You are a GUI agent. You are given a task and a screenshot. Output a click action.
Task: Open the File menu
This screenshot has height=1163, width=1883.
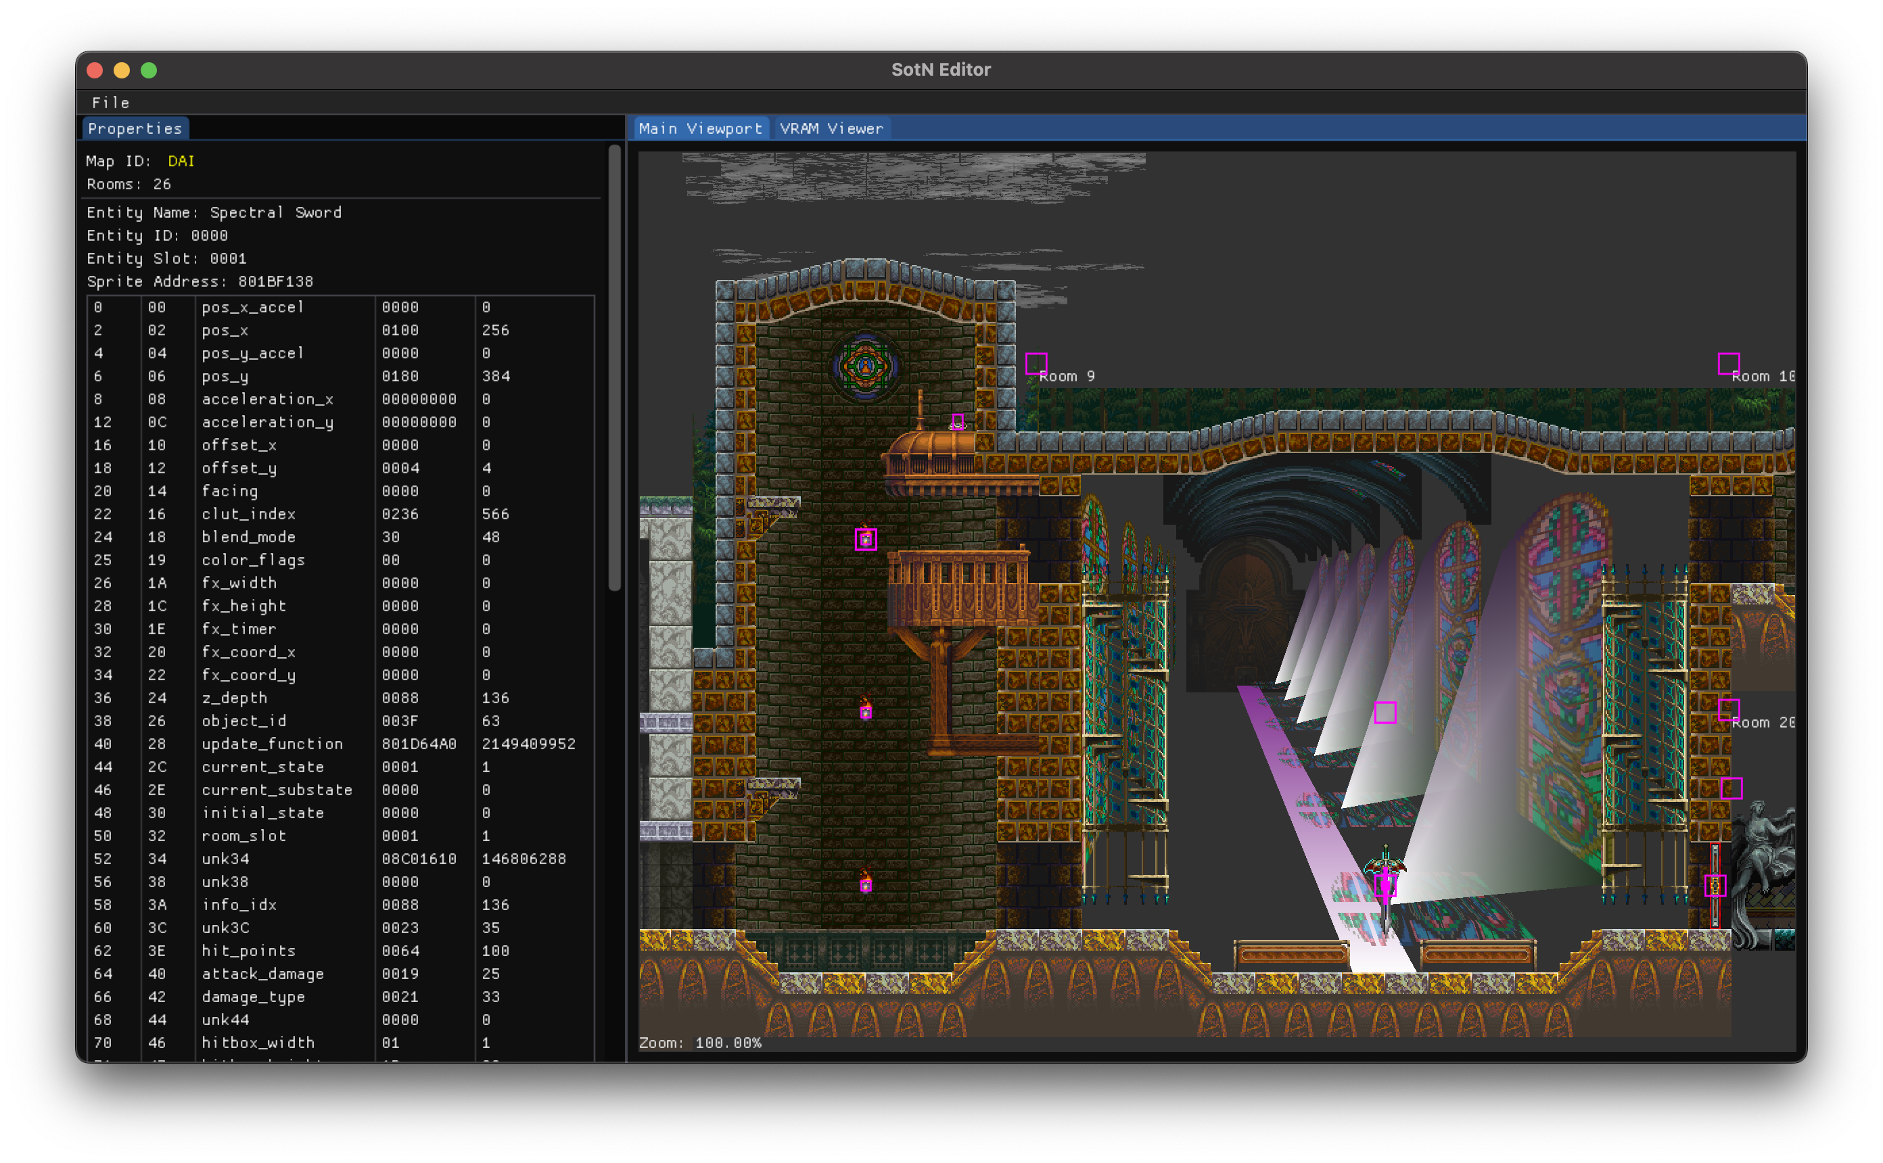coord(112,101)
